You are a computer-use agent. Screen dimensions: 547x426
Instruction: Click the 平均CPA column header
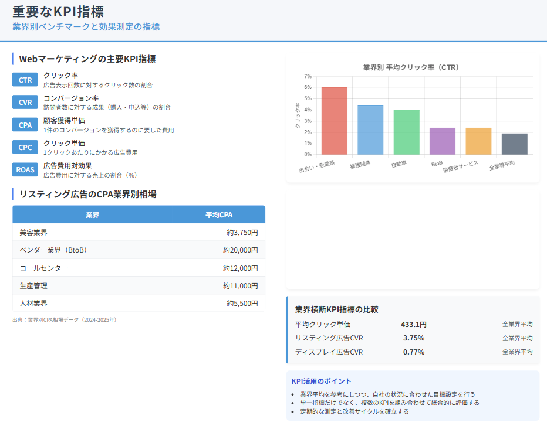tap(219, 214)
